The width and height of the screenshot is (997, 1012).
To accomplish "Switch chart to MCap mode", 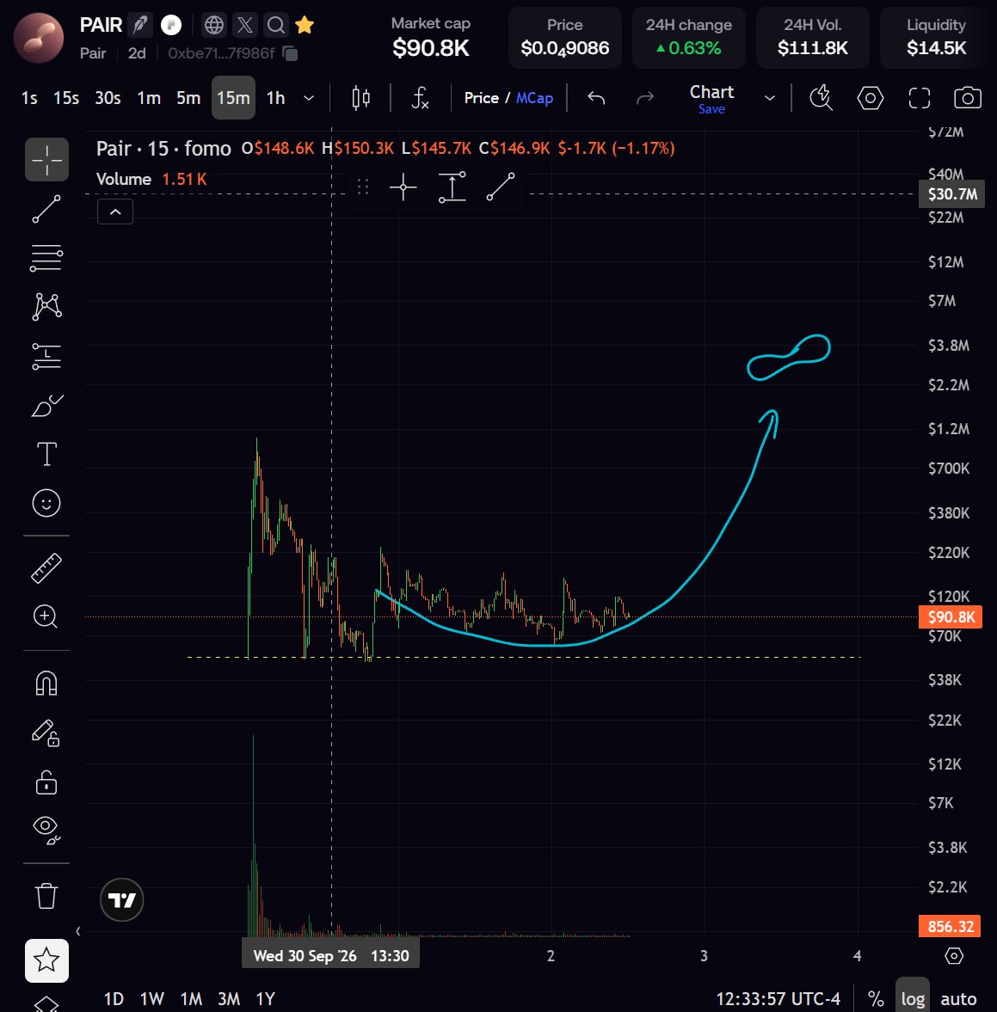I will click(x=535, y=98).
